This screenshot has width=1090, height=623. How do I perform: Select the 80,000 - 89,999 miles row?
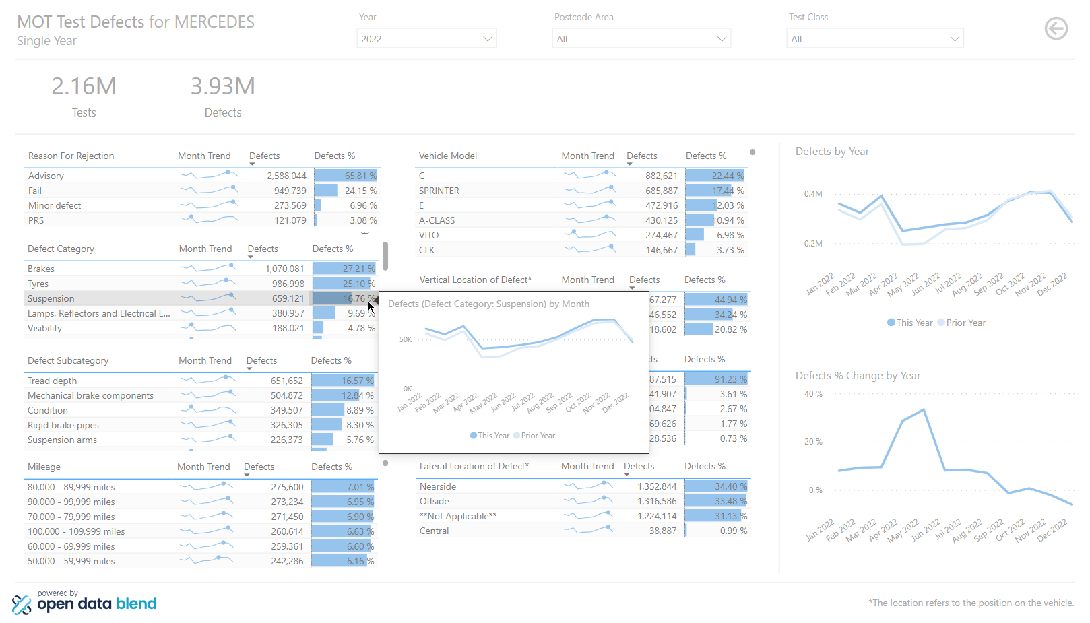[201, 487]
